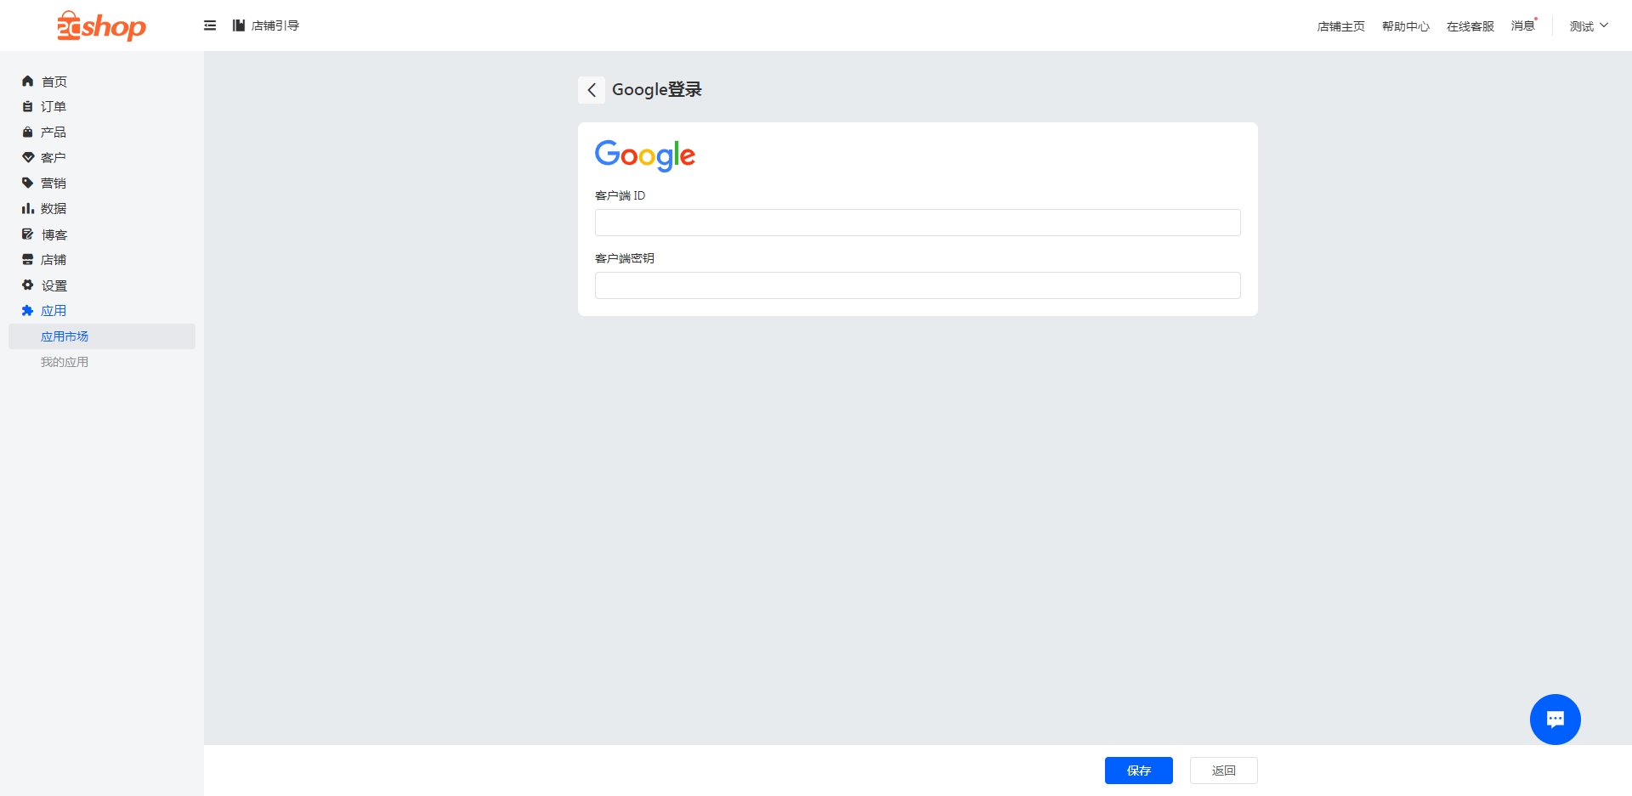Image resolution: width=1632 pixels, height=796 pixels.
Task: Open the 店铺引导 store guide
Action: 266,25
